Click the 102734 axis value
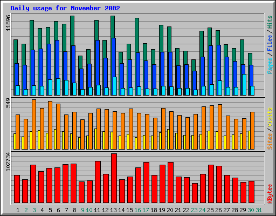 pyautogui.click(x=8, y=162)
